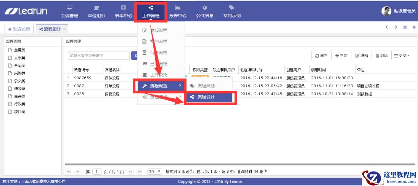Image resolution: width=418 pixels, height=186 pixels.
Task: Open the 系统管理 navigation menu
Action: (x=69, y=11)
